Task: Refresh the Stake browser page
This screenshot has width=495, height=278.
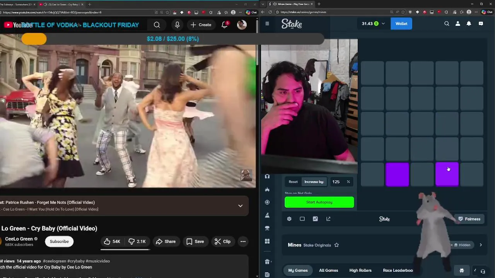Action: (x=270, y=12)
